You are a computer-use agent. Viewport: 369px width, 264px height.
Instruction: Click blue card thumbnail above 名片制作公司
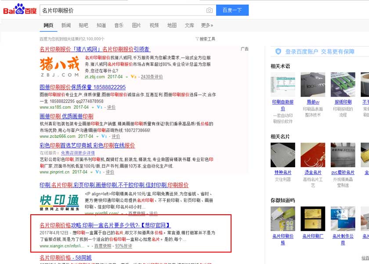343,219
